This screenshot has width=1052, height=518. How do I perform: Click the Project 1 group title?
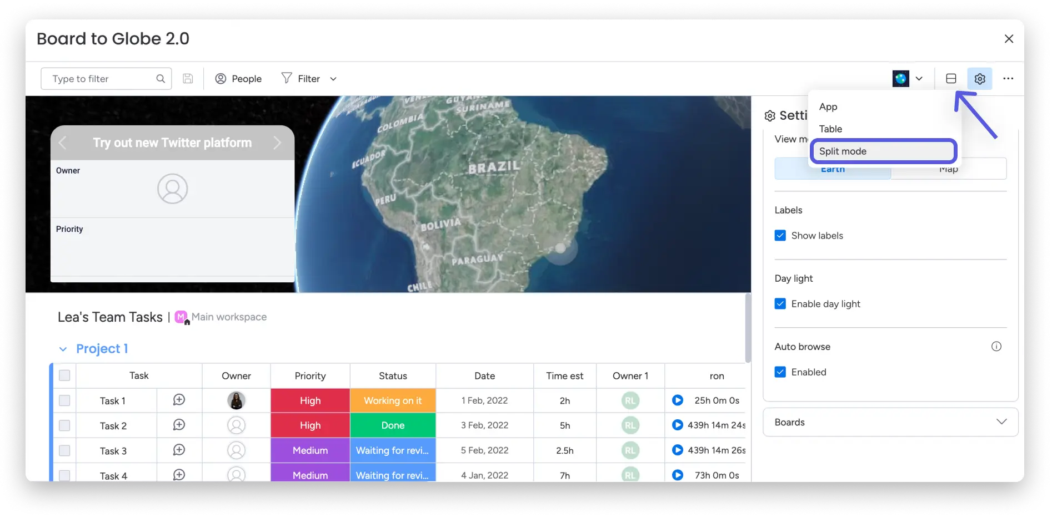pos(102,349)
